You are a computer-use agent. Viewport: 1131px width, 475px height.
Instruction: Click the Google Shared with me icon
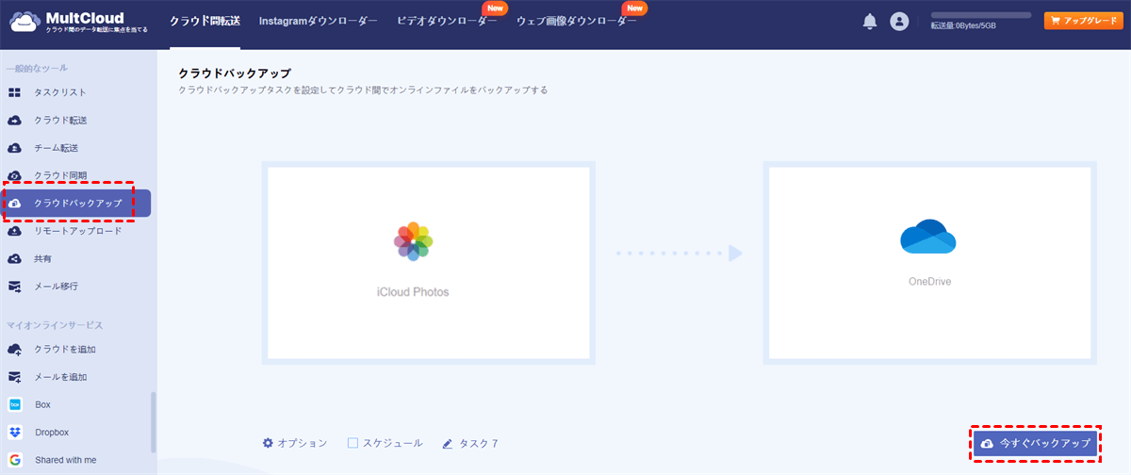(x=15, y=460)
